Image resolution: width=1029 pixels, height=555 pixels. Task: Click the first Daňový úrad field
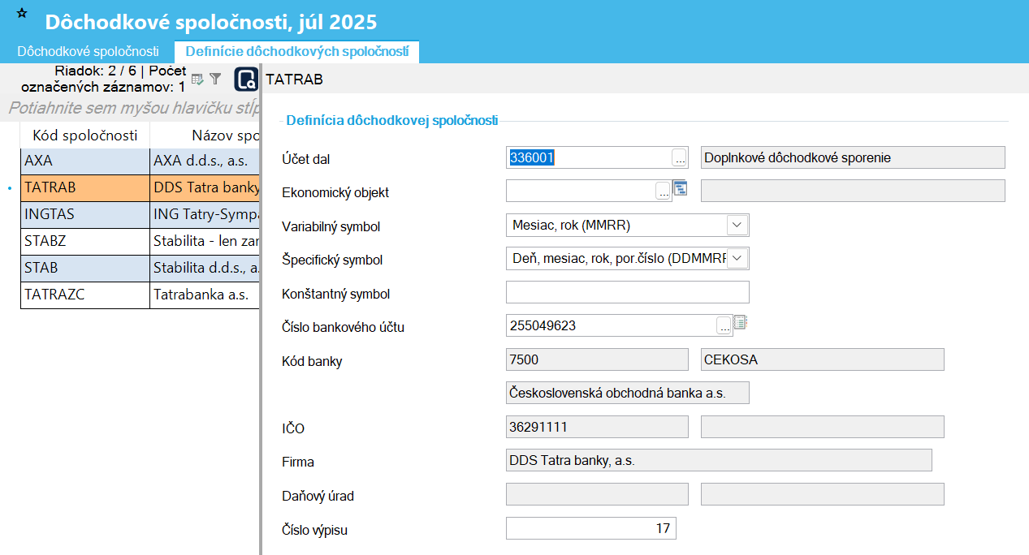(x=597, y=494)
